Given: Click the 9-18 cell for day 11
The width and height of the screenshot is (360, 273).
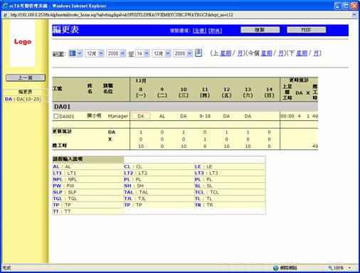Looking at the screenshot, I should (205, 116).
